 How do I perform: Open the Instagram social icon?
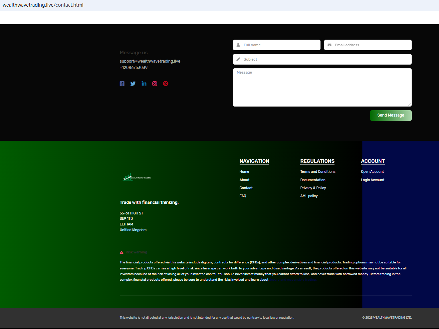point(155,84)
